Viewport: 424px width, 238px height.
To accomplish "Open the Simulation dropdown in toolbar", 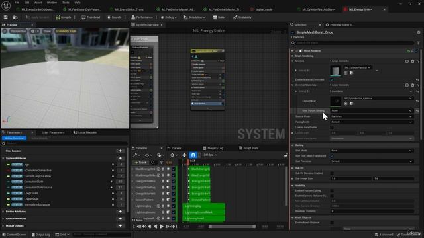I will pos(194,17).
